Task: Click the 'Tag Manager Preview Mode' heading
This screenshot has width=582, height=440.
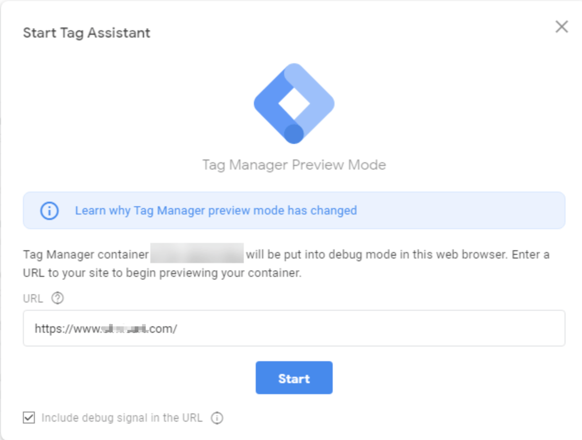Action: pos(294,165)
